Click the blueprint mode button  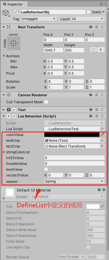tap(94, 50)
